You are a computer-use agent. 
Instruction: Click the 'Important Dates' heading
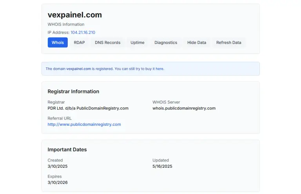click(x=67, y=149)
